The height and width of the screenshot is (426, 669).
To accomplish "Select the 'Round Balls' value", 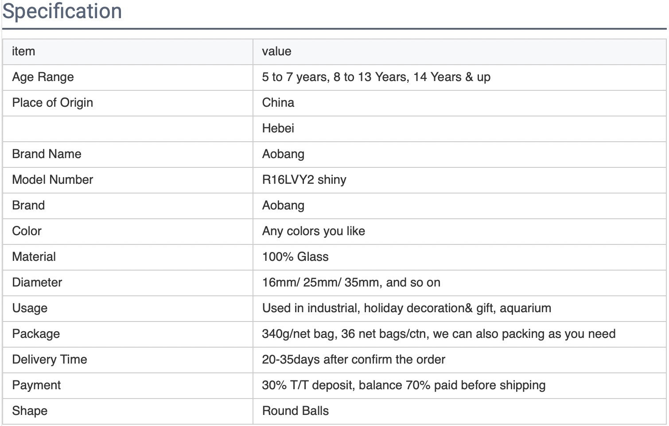I will tap(296, 411).
